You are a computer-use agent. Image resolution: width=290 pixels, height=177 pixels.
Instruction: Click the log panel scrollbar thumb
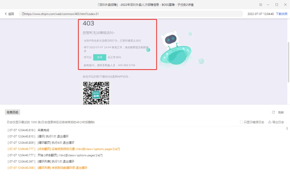point(287,129)
